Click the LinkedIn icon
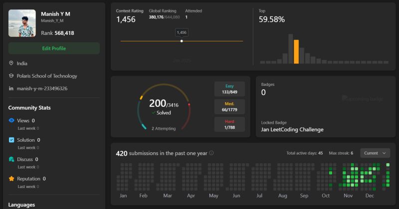This screenshot has height=209, width=399. coord(11,88)
